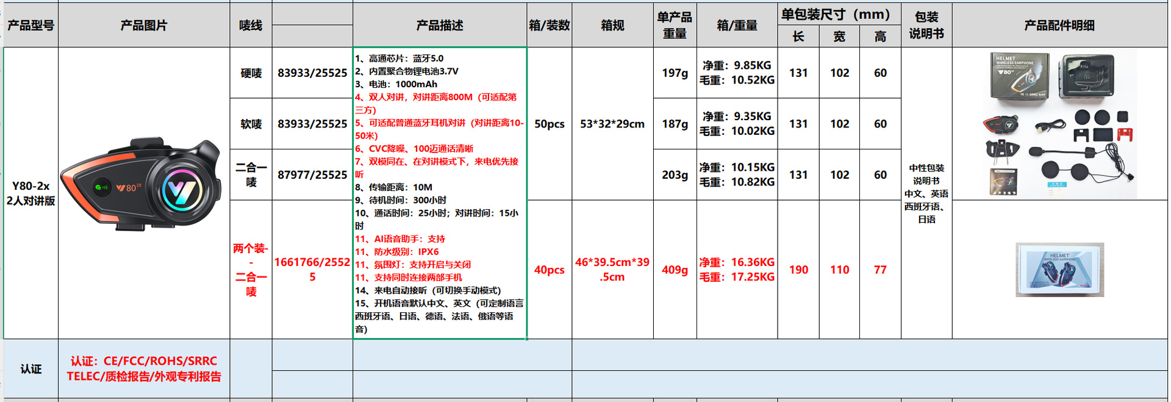The width and height of the screenshot is (1171, 402).
Task: Click the 203g weight cell
Action: 675,174
